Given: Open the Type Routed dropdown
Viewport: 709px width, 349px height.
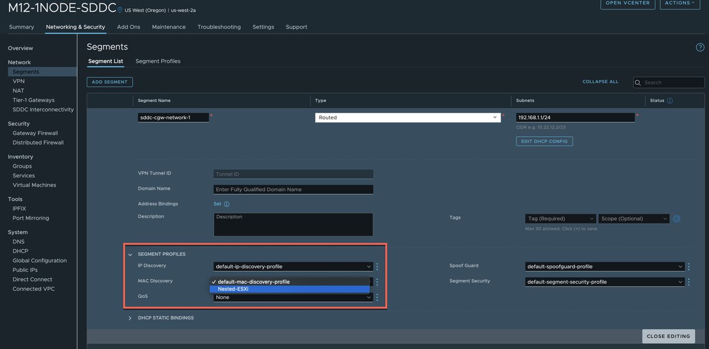Looking at the screenshot, I should click(408, 117).
